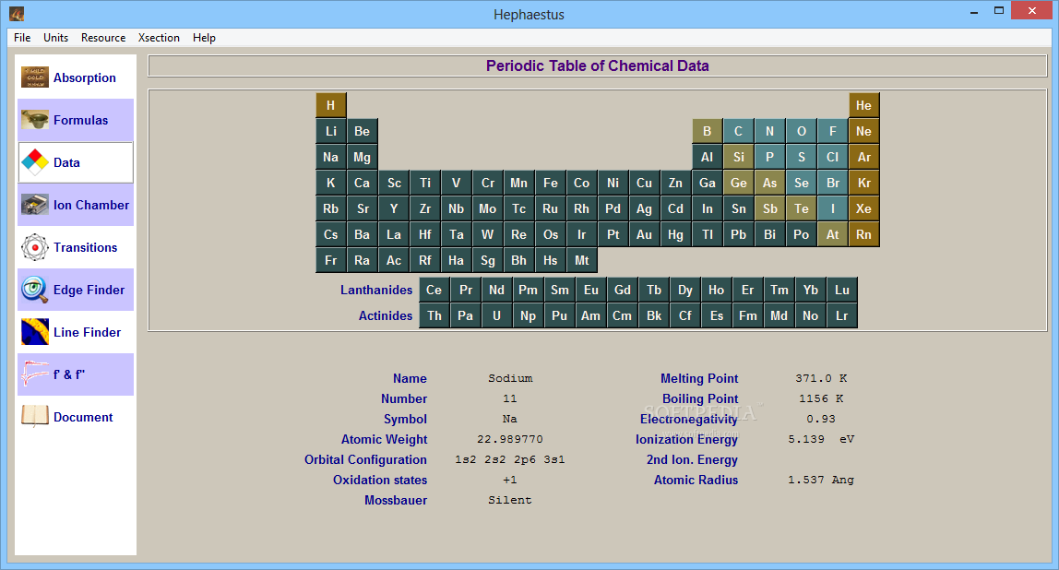Screen dimensions: 1059x570
Task: Open the Line Finder icon
Action: pyautogui.click(x=34, y=332)
